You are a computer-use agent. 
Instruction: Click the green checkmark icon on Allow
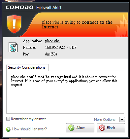pos(71,128)
